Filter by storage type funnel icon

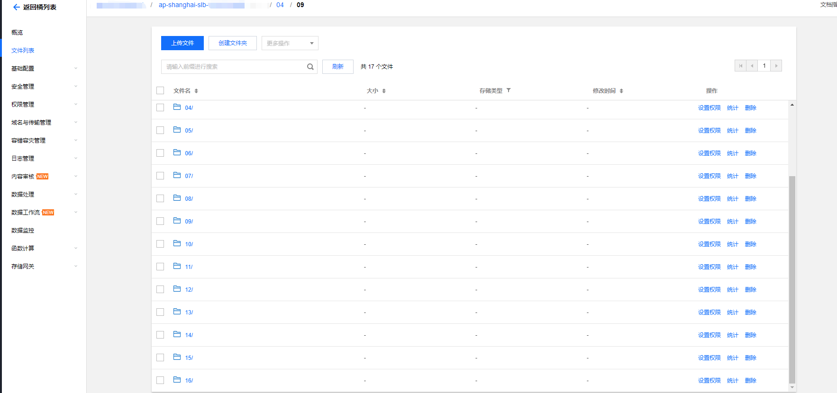[509, 90]
